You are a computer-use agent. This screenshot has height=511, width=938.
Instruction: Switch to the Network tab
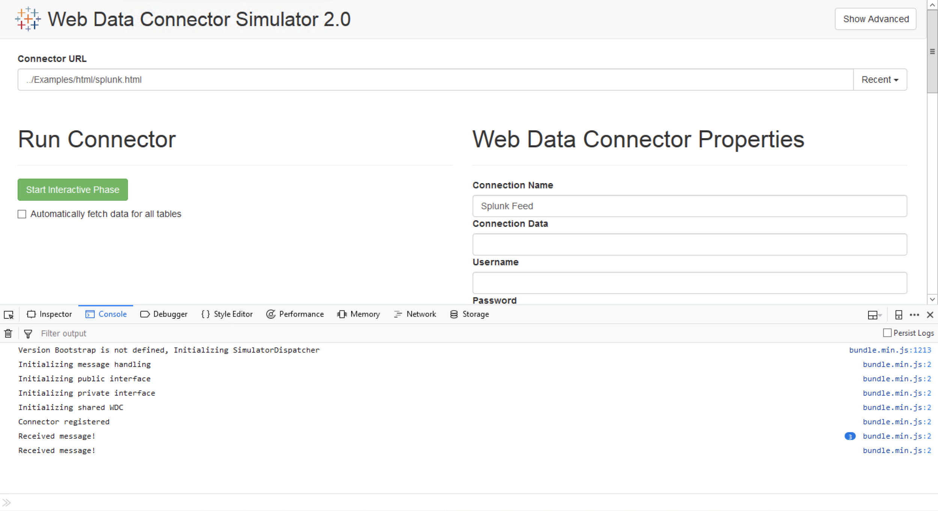point(415,314)
